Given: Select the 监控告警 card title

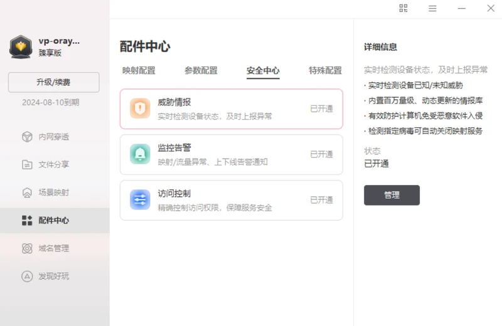Looking at the screenshot, I should tap(174, 147).
